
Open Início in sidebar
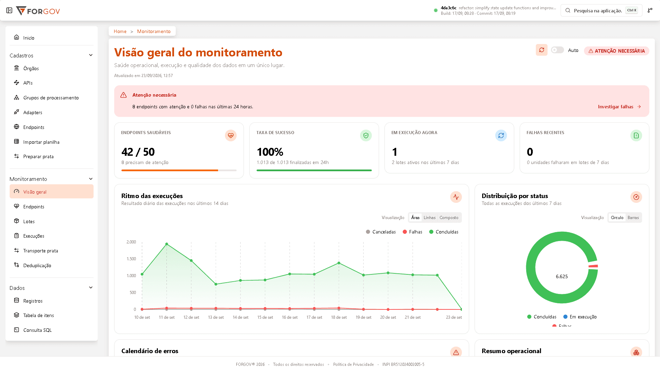[52, 37]
